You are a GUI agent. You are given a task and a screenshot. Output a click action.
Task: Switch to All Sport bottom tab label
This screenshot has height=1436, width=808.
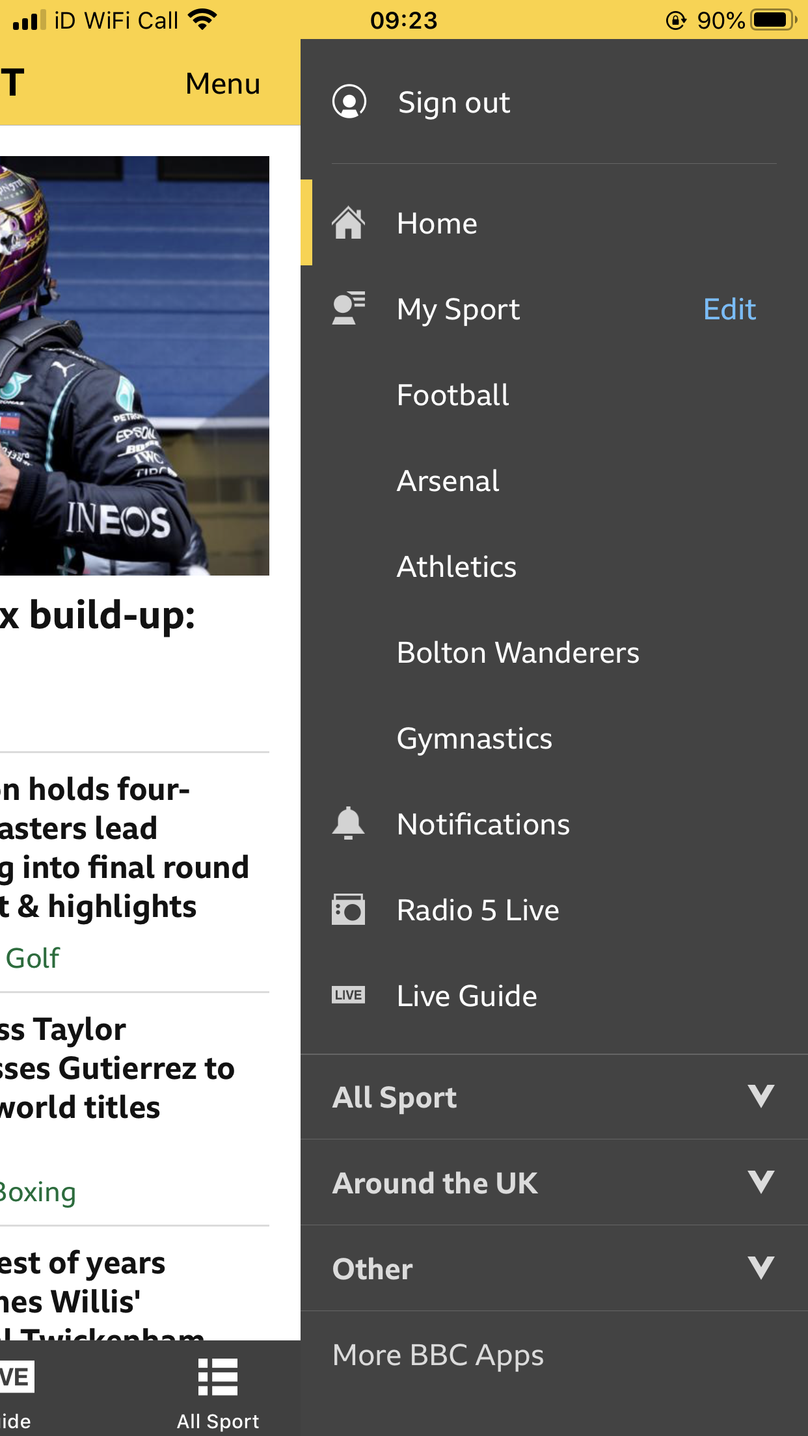(218, 1422)
